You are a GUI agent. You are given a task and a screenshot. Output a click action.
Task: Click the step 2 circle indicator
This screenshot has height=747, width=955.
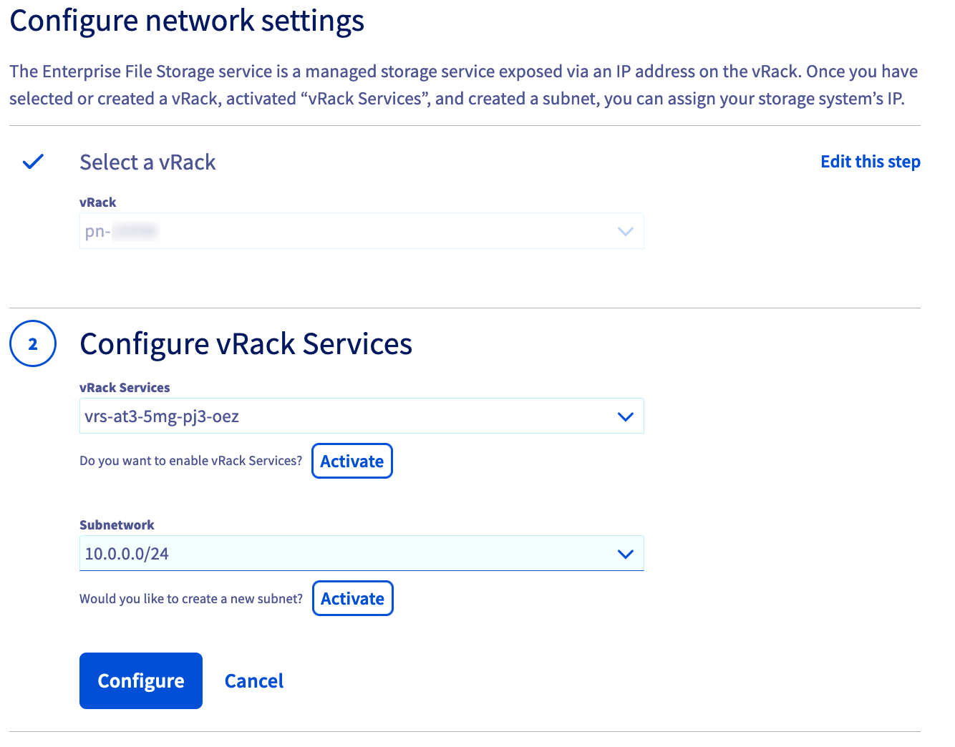[x=32, y=343]
